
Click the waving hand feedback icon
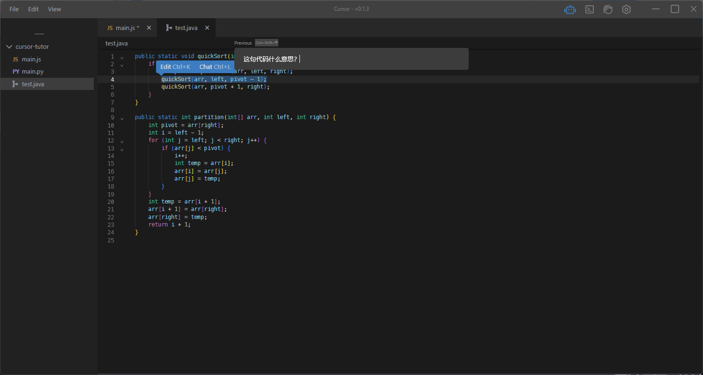[x=608, y=9]
